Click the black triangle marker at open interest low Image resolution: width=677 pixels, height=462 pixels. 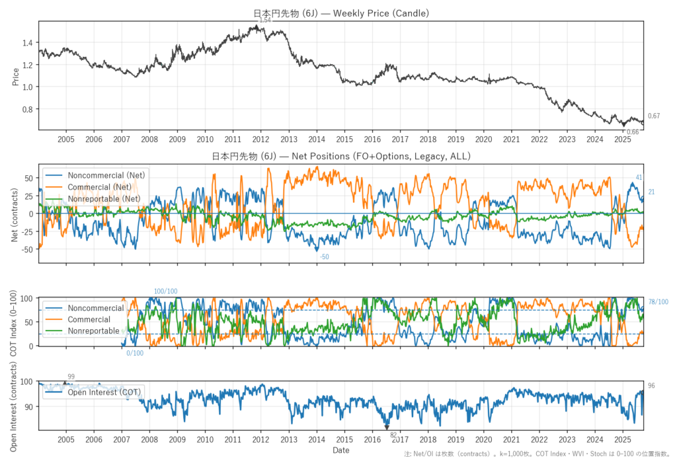coord(387,427)
